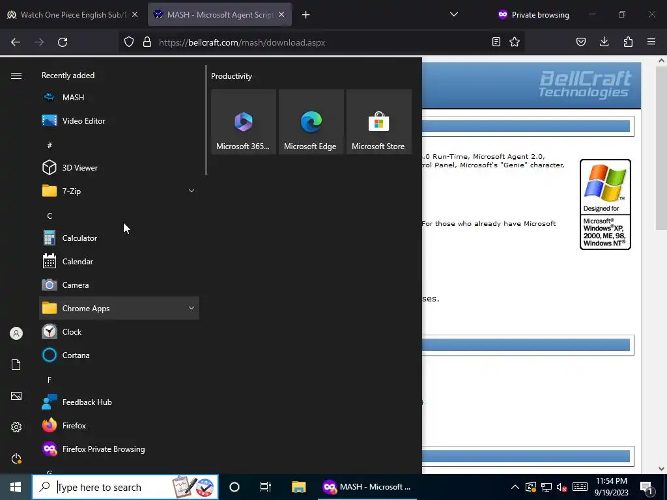Click the URL address field

pyautogui.click(x=322, y=42)
